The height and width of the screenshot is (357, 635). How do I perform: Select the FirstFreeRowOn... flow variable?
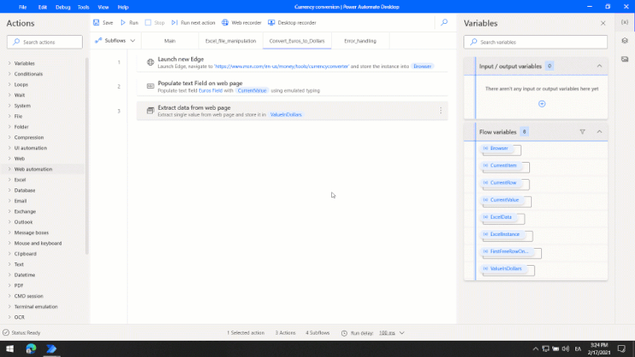click(x=507, y=251)
